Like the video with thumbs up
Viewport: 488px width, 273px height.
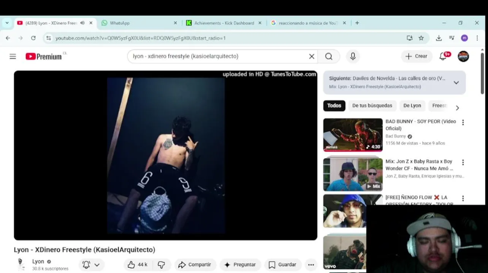[x=138, y=265]
